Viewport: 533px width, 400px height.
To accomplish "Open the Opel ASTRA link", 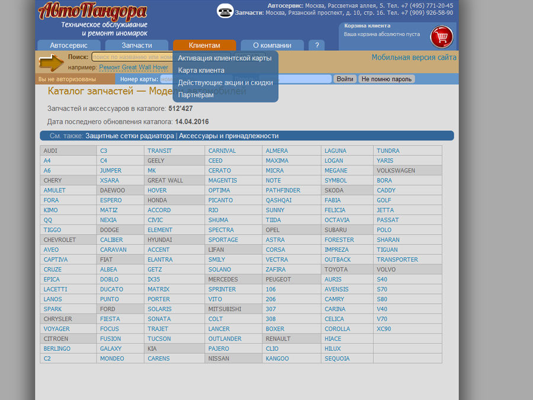I will point(275,240).
